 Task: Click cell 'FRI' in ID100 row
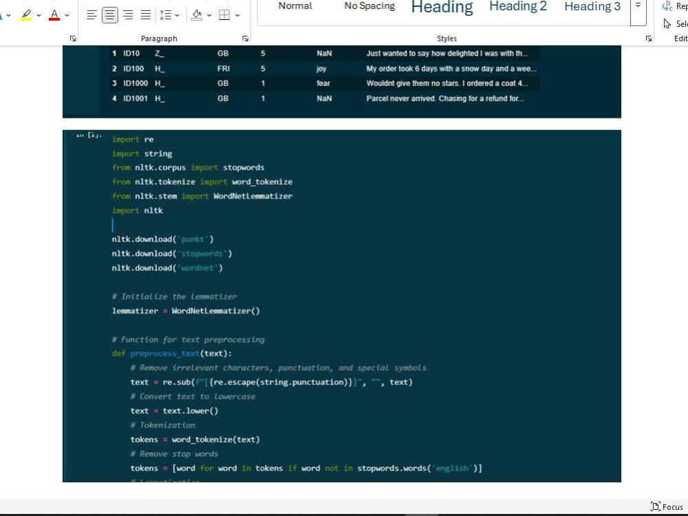tap(224, 69)
